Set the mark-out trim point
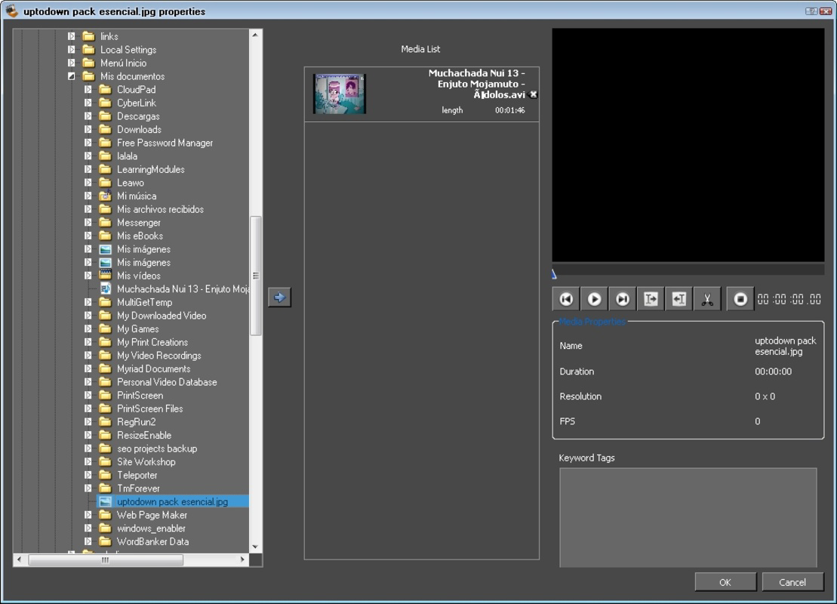The height and width of the screenshot is (604, 837). (679, 299)
